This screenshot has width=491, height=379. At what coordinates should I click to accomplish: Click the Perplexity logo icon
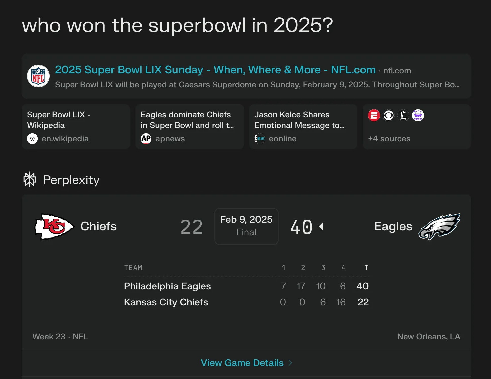[x=30, y=180]
